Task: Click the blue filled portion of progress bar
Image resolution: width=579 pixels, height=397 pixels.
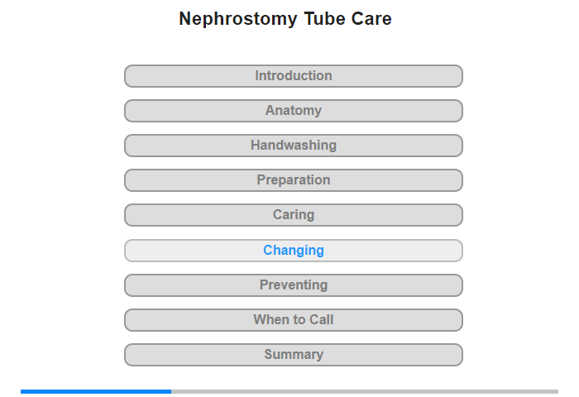Action: [96, 391]
